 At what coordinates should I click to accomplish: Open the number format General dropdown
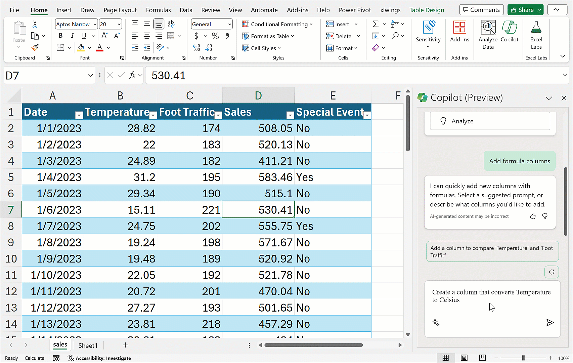[229, 24]
